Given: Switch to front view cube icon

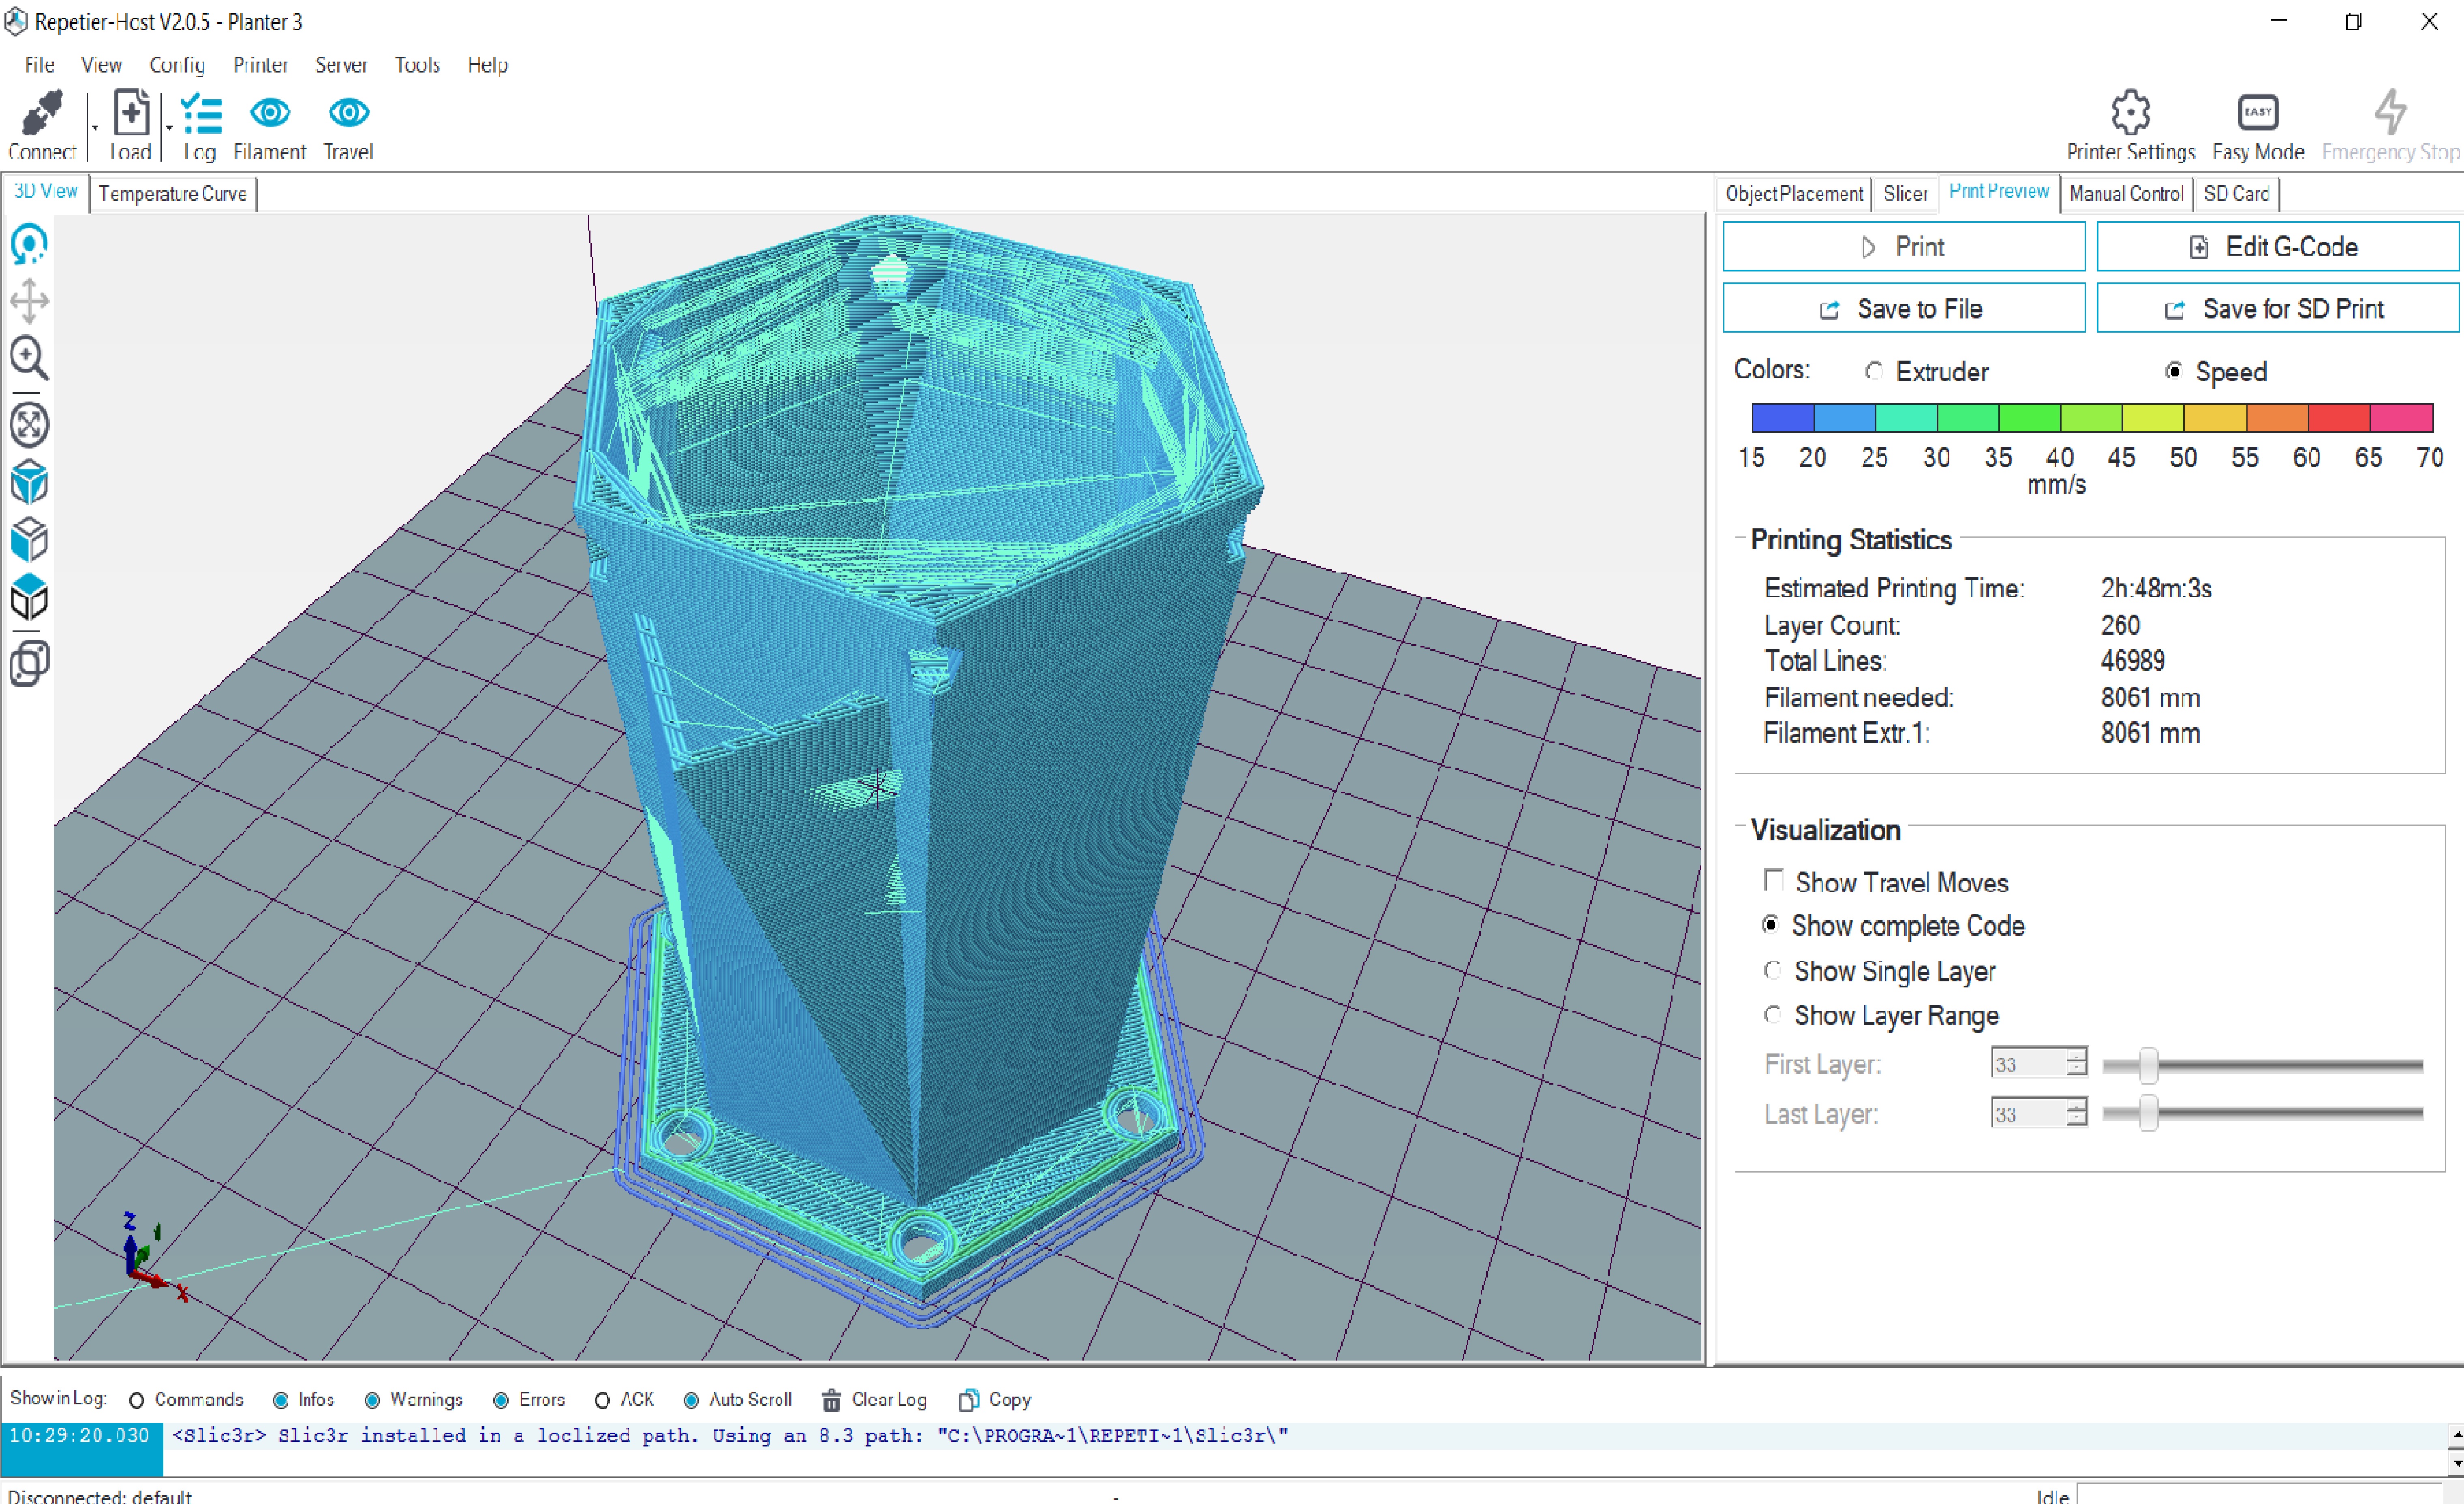Looking at the screenshot, I should pyautogui.click(x=29, y=540).
